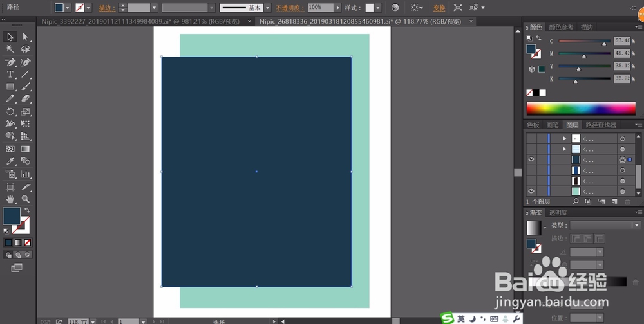Viewport: 644px width, 324px height.
Task: Select the Paintbrush tool
Action: pos(26,87)
